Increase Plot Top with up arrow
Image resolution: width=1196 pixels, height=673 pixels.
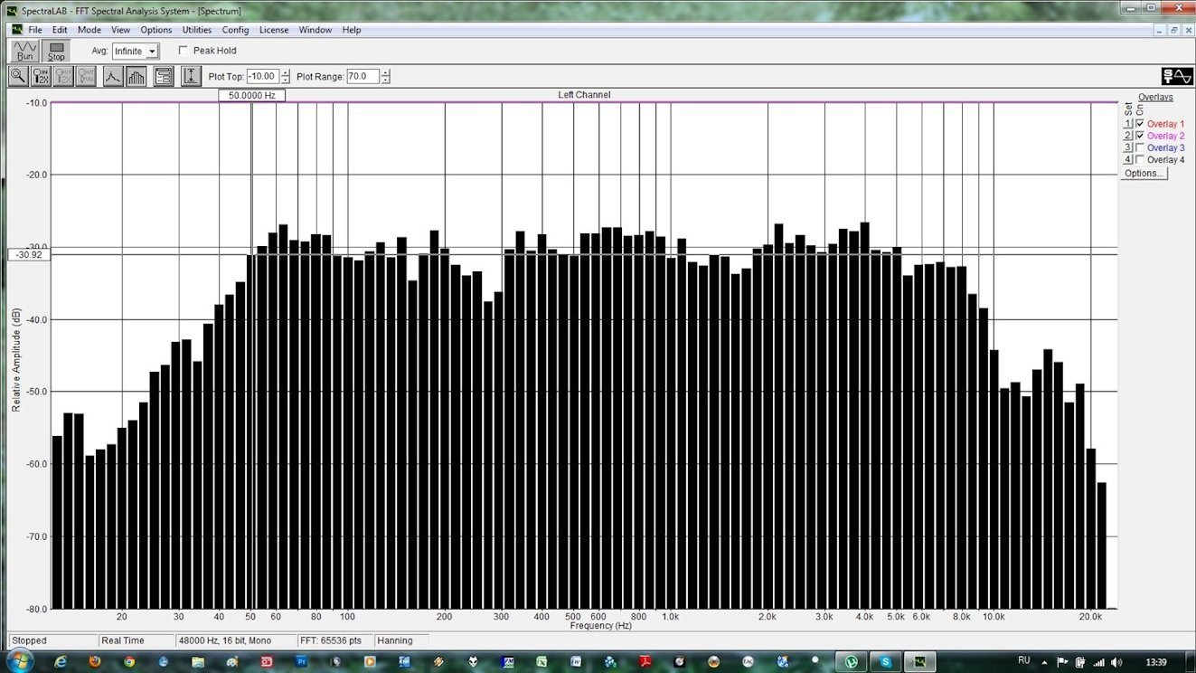point(286,73)
